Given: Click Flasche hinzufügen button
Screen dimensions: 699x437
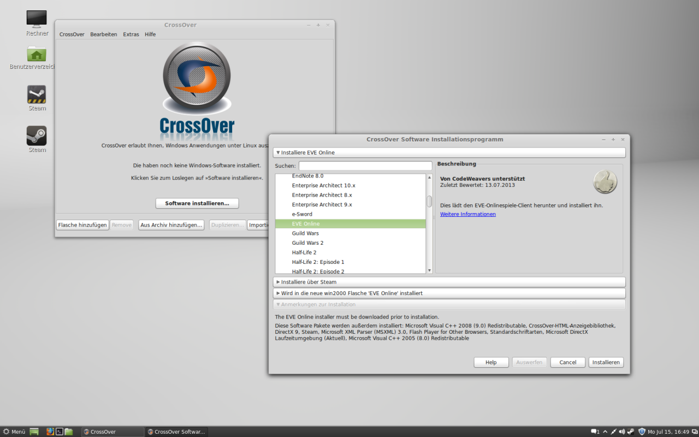Looking at the screenshot, I should tap(82, 225).
